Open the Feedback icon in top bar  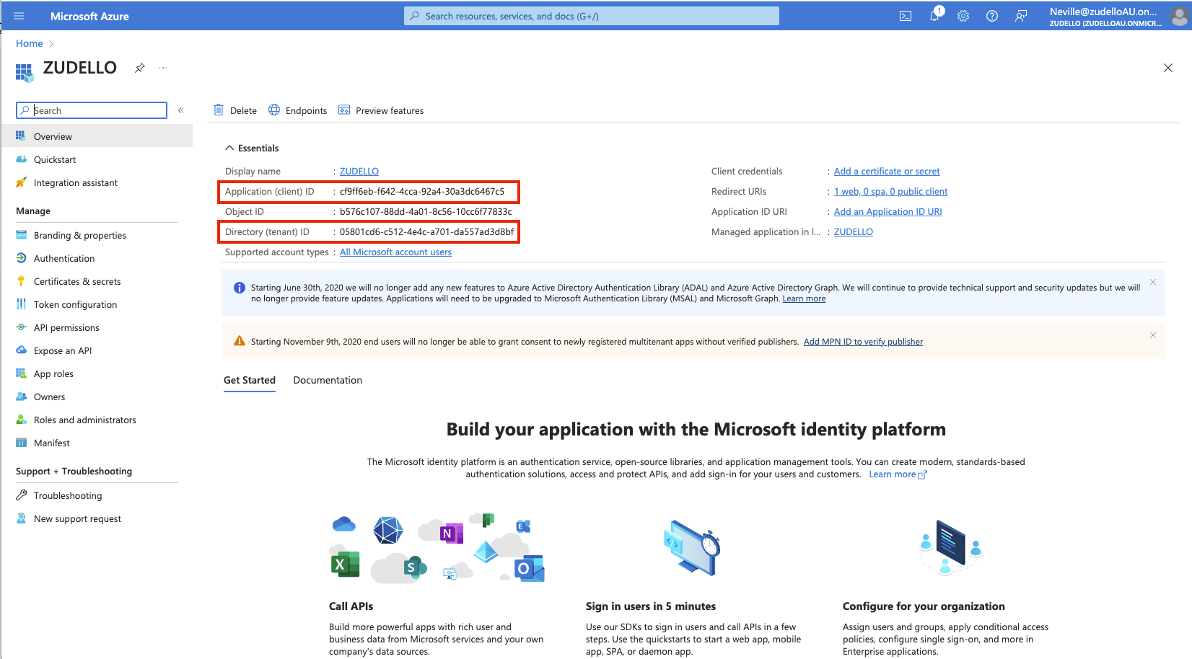pyautogui.click(x=1021, y=16)
